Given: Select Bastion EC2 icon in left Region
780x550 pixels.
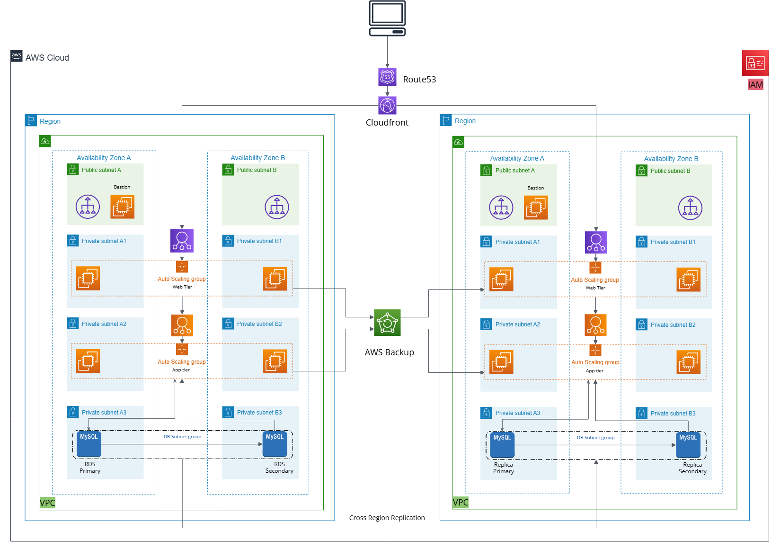Looking at the screenshot, I should pos(123,207).
